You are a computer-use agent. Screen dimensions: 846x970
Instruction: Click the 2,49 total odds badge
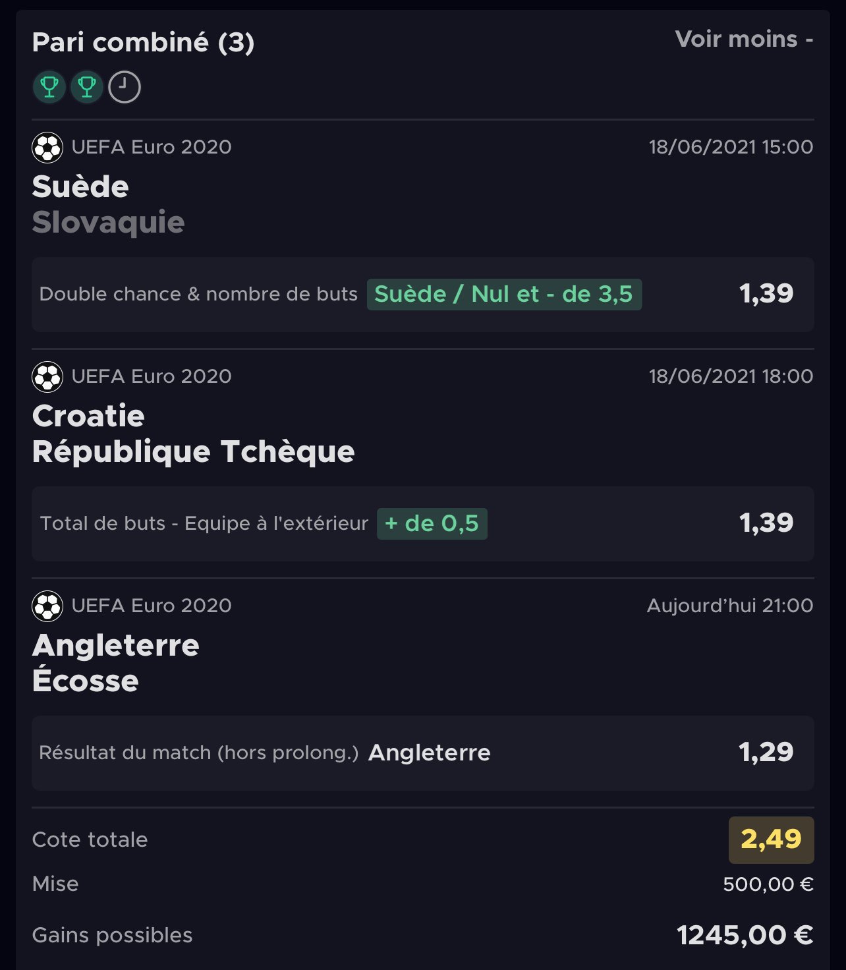771,840
